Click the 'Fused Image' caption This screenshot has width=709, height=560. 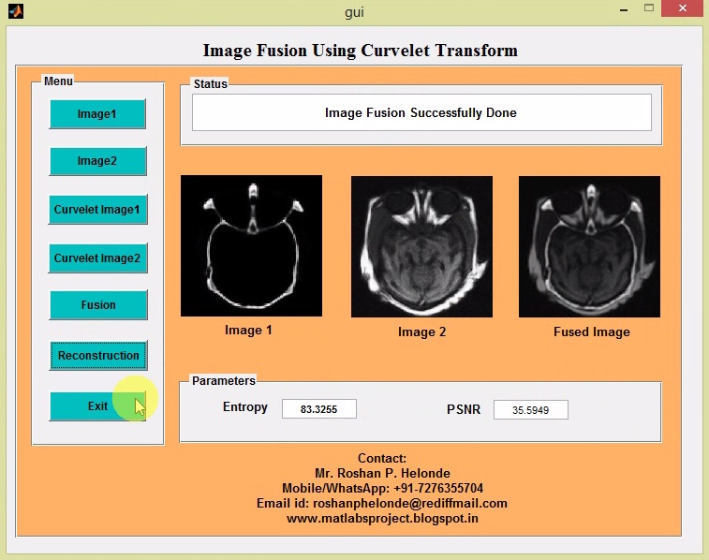(x=592, y=332)
